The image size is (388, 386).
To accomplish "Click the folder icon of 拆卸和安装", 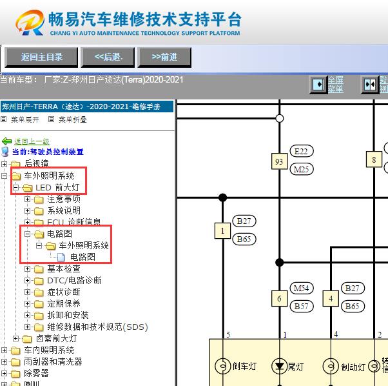I will 39,316.
